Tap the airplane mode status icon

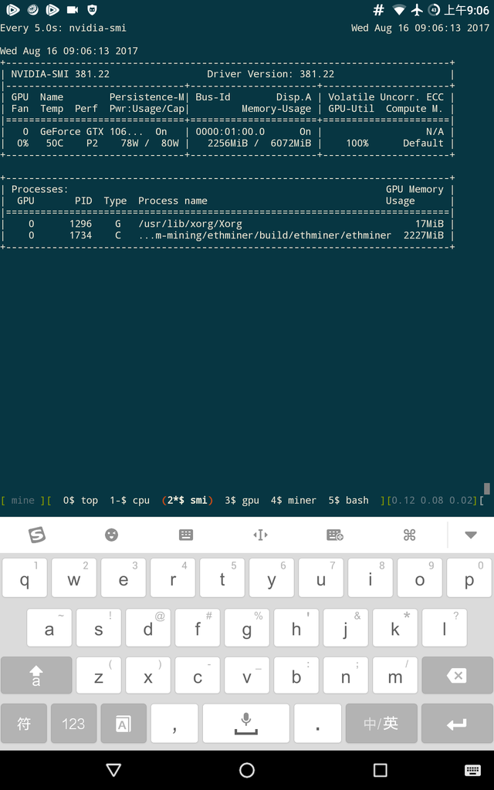(x=417, y=9)
